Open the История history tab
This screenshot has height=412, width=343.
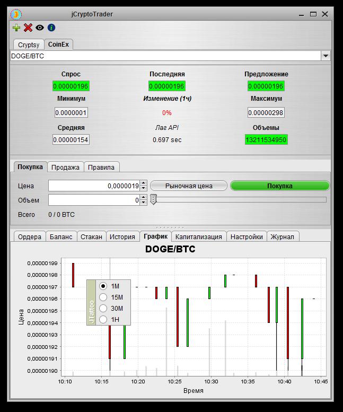tap(122, 236)
